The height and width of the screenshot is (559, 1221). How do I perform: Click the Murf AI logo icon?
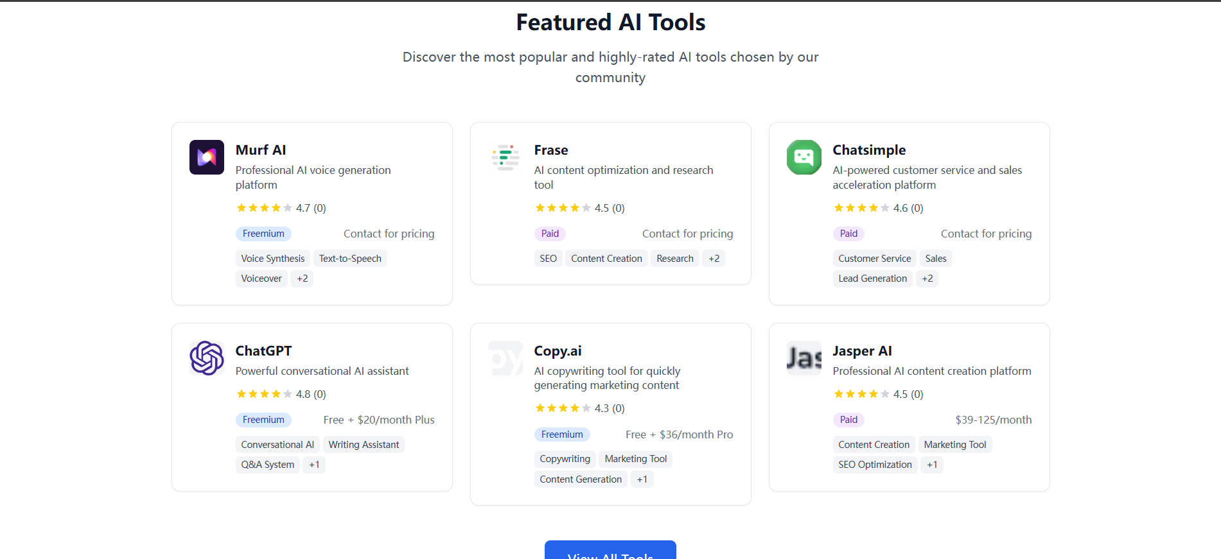click(x=207, y=157)
